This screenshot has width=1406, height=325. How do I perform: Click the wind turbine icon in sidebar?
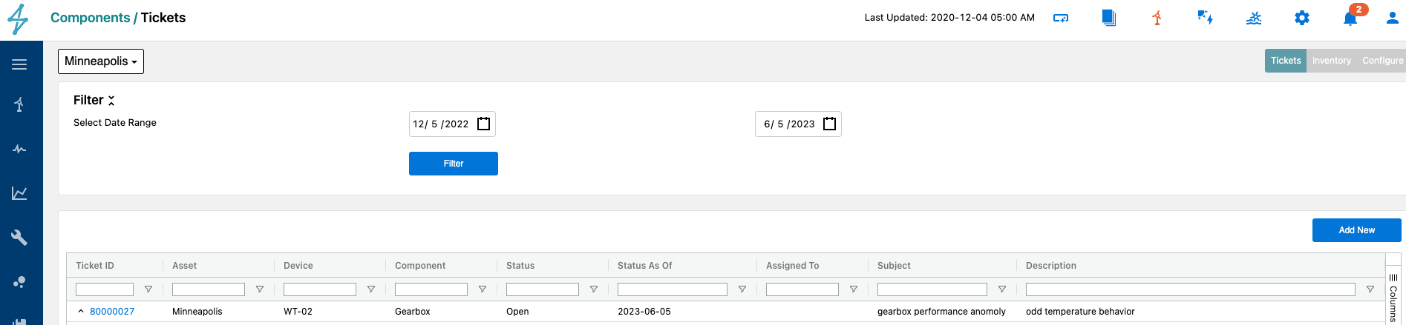(19, 104)
